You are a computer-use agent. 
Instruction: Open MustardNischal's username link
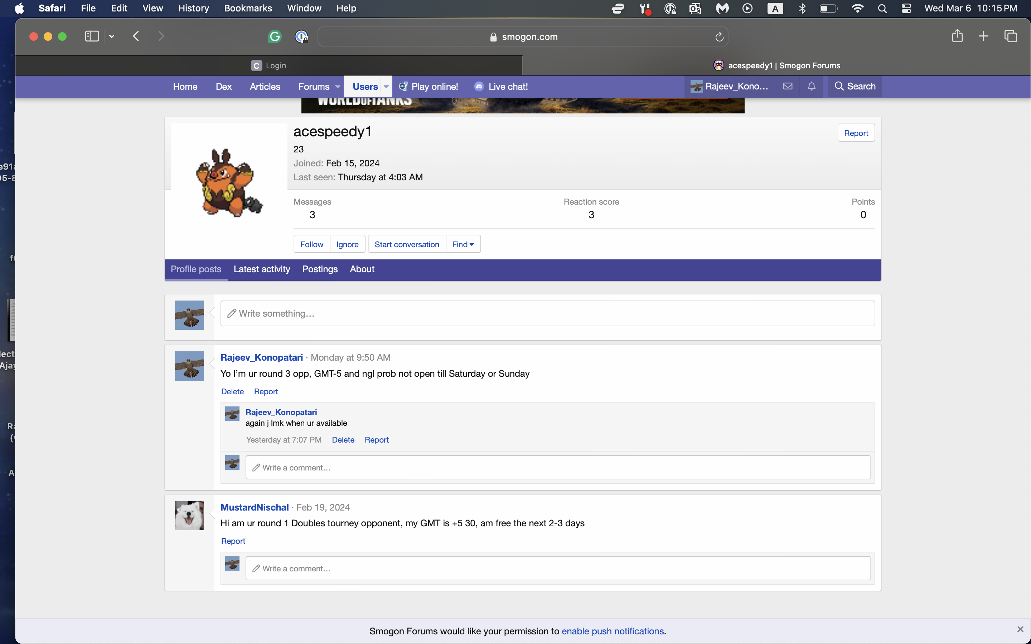(x=254, y=507)
